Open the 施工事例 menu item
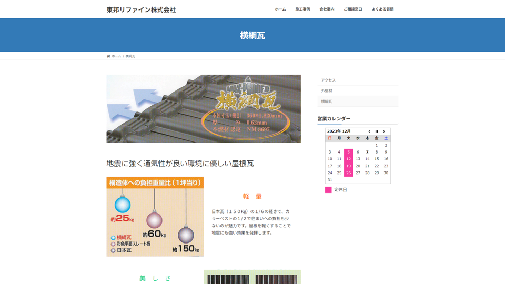505x284 pixels. (x=302, y=9)
